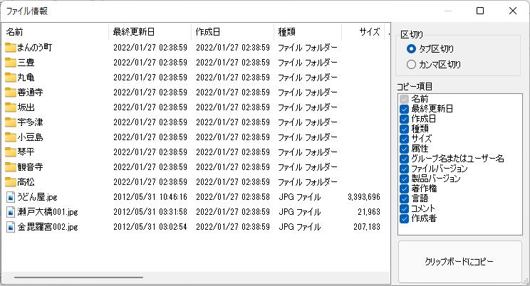Click the size value 207,183
Screen dimensions: 530x286
[367, 227]
